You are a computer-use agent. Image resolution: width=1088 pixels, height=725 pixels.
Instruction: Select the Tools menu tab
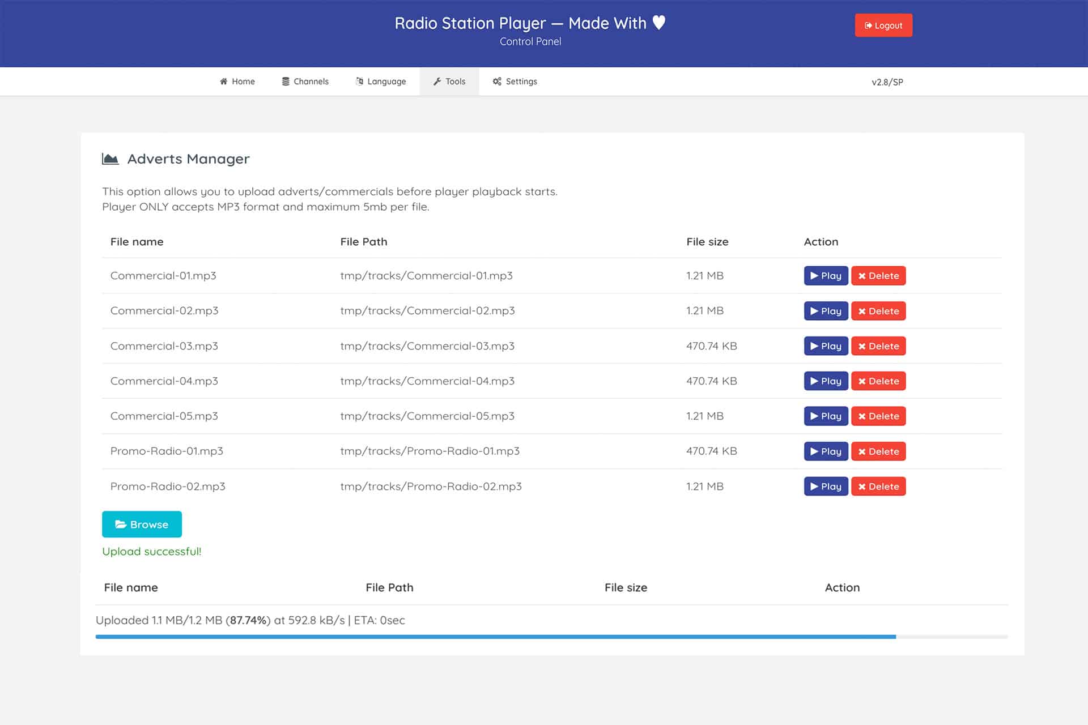[x=449, y=82]
